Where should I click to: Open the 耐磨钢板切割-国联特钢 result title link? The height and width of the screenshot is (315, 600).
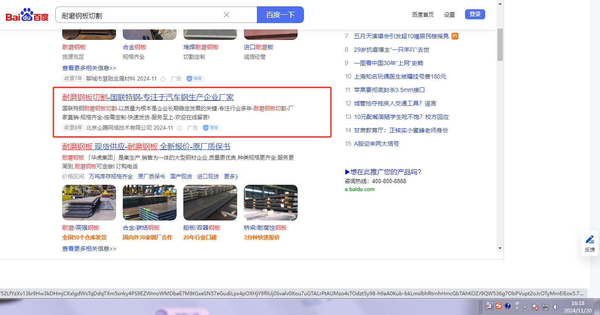coord(148,97)
